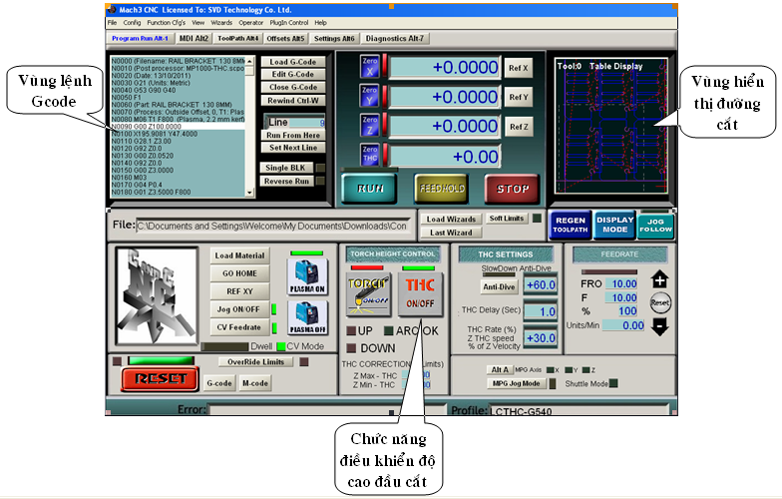The height and width of the screenshot is (499, 782).
Task: Click Load Material button
Action: (239, 255)
